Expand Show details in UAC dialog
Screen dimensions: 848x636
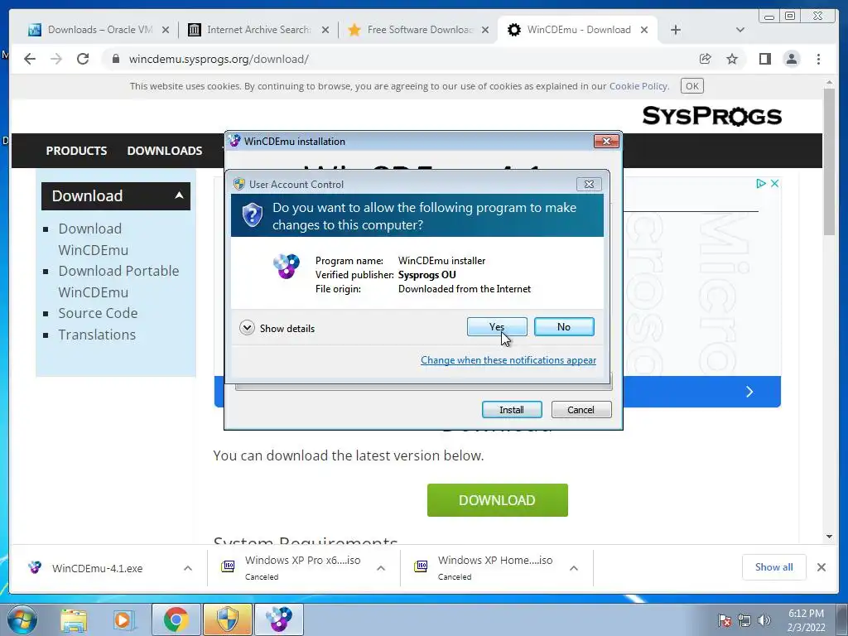(x=277, y=328)
